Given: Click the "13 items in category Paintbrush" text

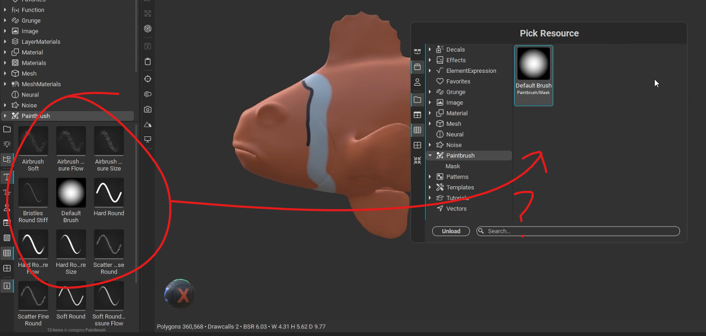Looking at the screenshot, I should coord(76,330).
